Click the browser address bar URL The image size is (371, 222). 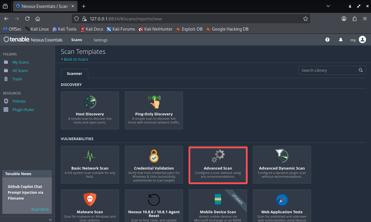tap(126, 19)
